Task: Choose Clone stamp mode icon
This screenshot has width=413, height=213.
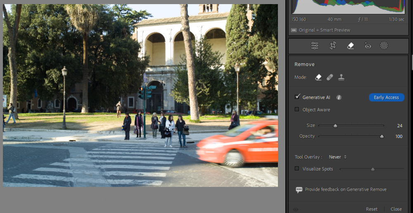Action: coord(342,77)
